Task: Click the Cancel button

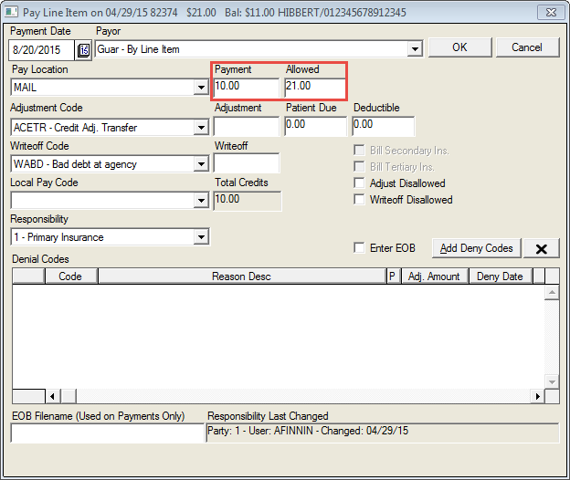Action: coord(527,47)
